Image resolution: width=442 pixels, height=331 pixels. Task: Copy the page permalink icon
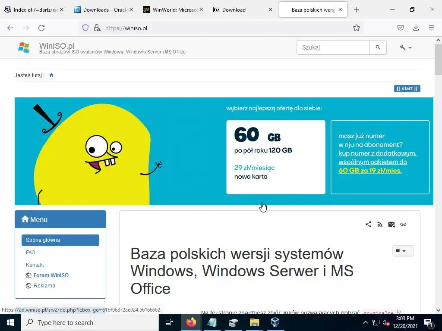coord(403,224)
